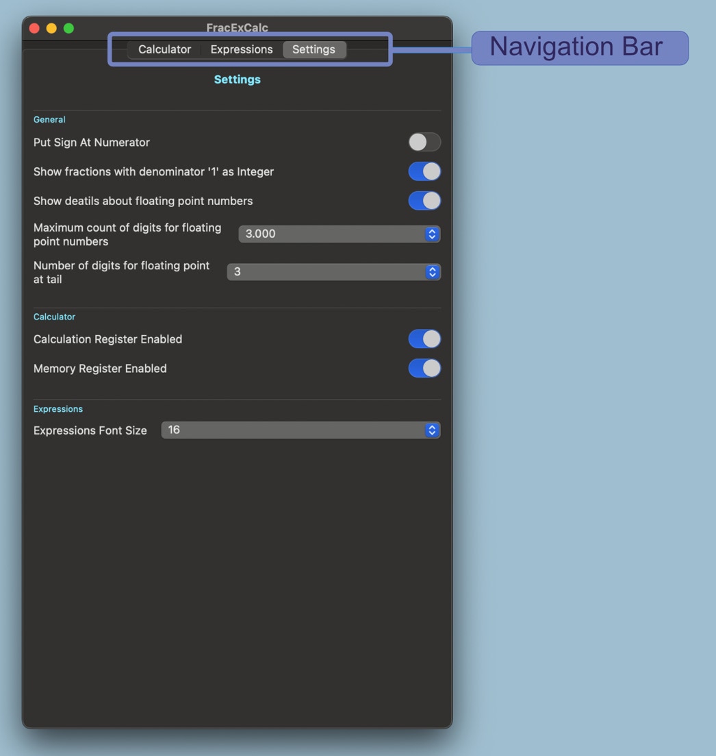Click the blue Settings page heading
This screenshot has height=756, width=716.
click(237, 80)
